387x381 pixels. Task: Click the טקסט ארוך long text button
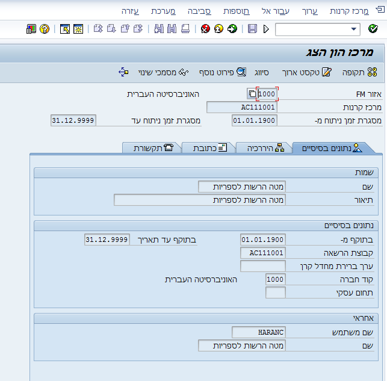coord(307,72)
